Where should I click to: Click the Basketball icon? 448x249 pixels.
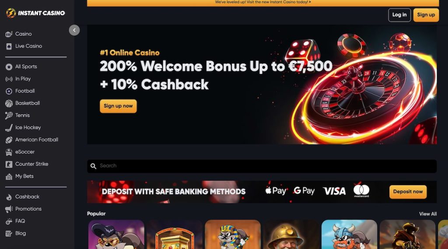click(9, 103)
